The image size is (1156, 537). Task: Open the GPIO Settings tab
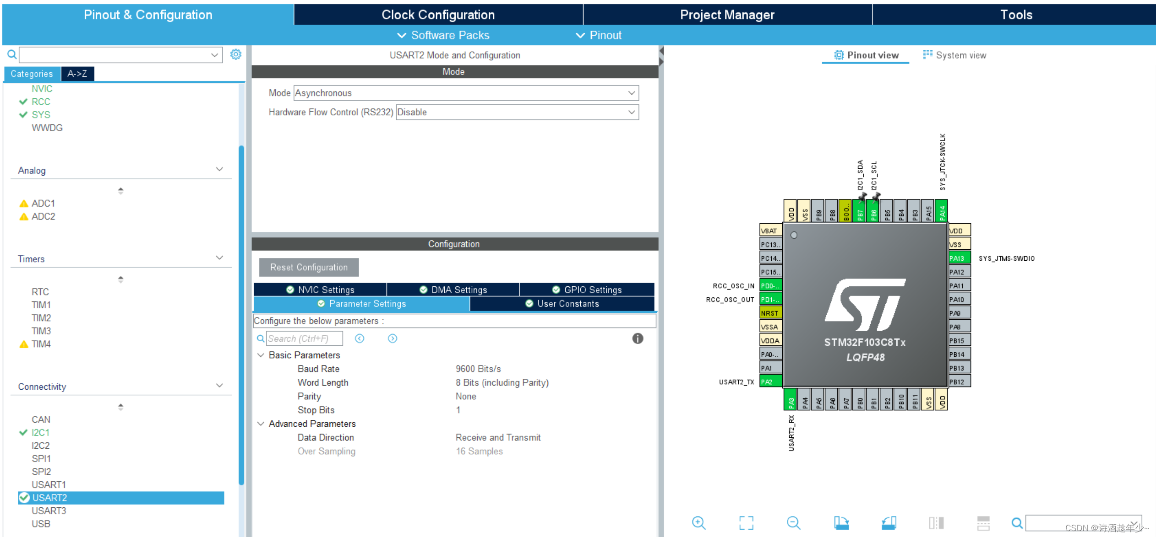pyautogui.click(x=587, y=290)
